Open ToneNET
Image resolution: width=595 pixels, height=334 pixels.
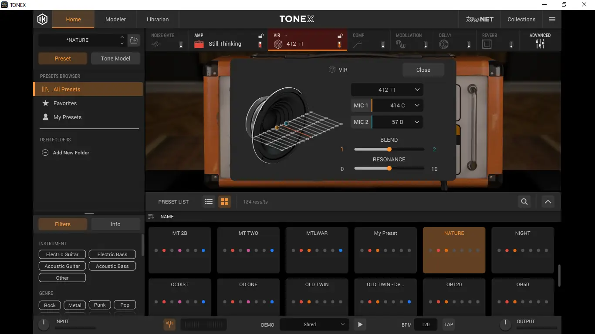click(x=480, y=19)
